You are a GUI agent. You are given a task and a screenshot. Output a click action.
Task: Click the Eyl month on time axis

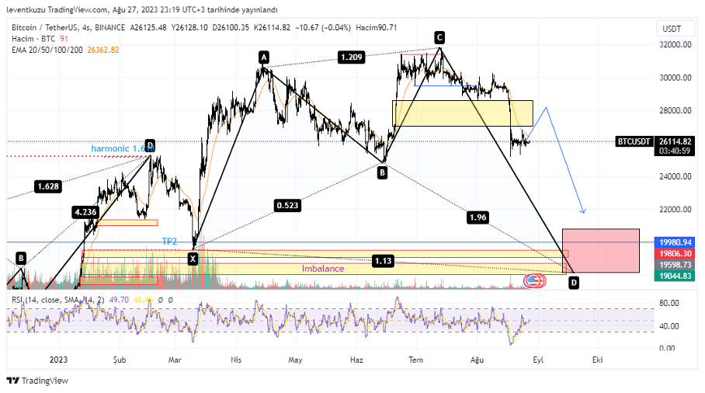pos(538,360)
